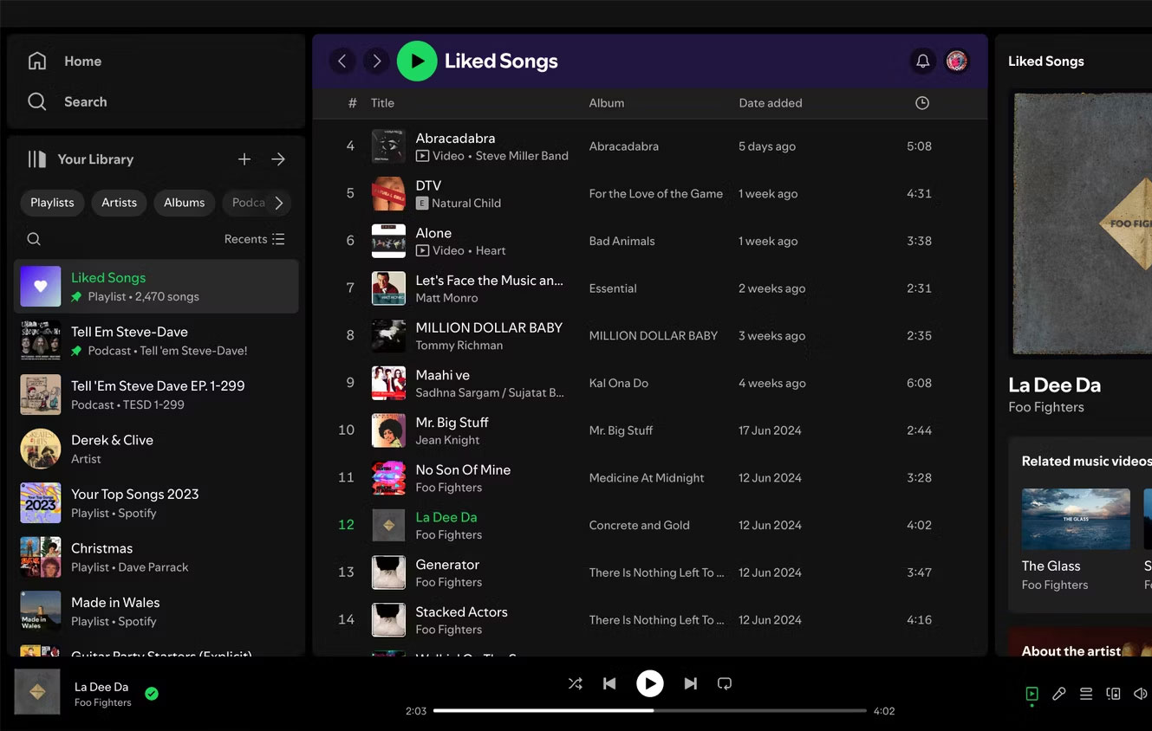Open the lyrics microphone icon
This screenshot has width=1152, height=731.
pyautogui.click(x=1058, y=694)
